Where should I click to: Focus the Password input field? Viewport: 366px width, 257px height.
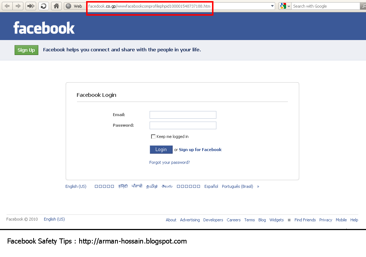[x=183, y=126]
